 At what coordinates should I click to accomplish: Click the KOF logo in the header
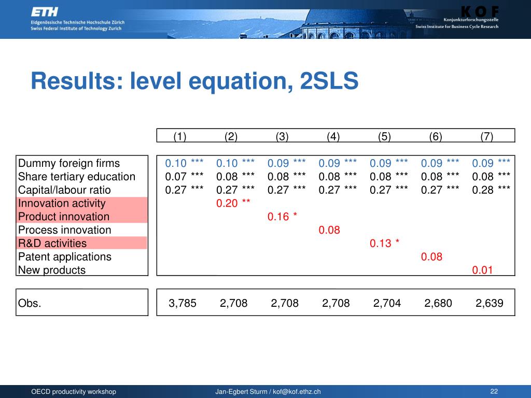(x=480, y=11)
